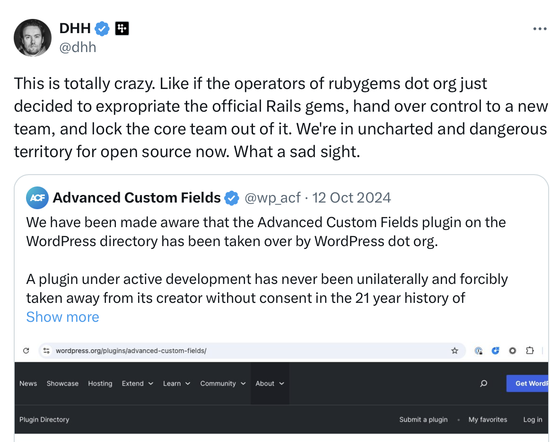The width and height of the screenshot is (560, 442).
Task: Click the gear-shaped extension icon in toolbar
Action: tap(513, 351)
